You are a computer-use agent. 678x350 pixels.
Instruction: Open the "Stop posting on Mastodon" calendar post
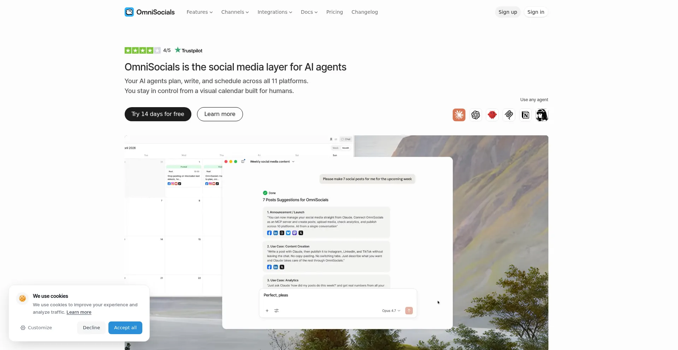(x=184, y=176)
